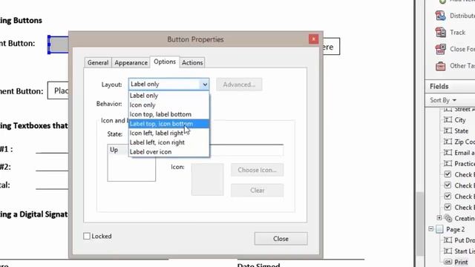The image size is (475, 267).
Task: Click the Page 2 page icon
Action: tap(439, 229)
